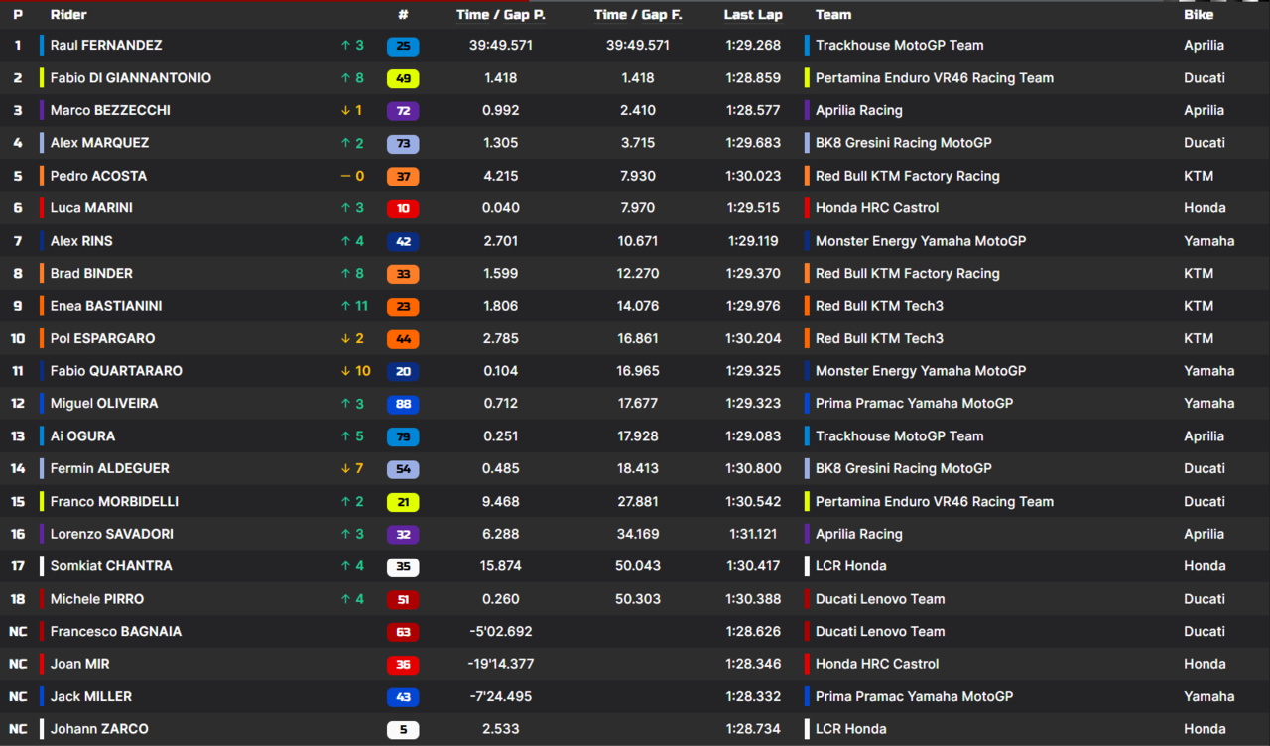The width and height of the screenshot is (1270, 746).
Task: Click Pedro Acosta's orange 37 badge
Action: coord(403,177)
